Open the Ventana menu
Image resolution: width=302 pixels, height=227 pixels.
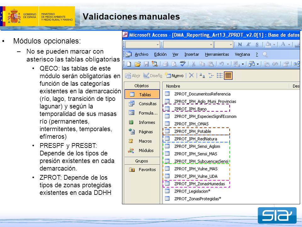[242, 55]
